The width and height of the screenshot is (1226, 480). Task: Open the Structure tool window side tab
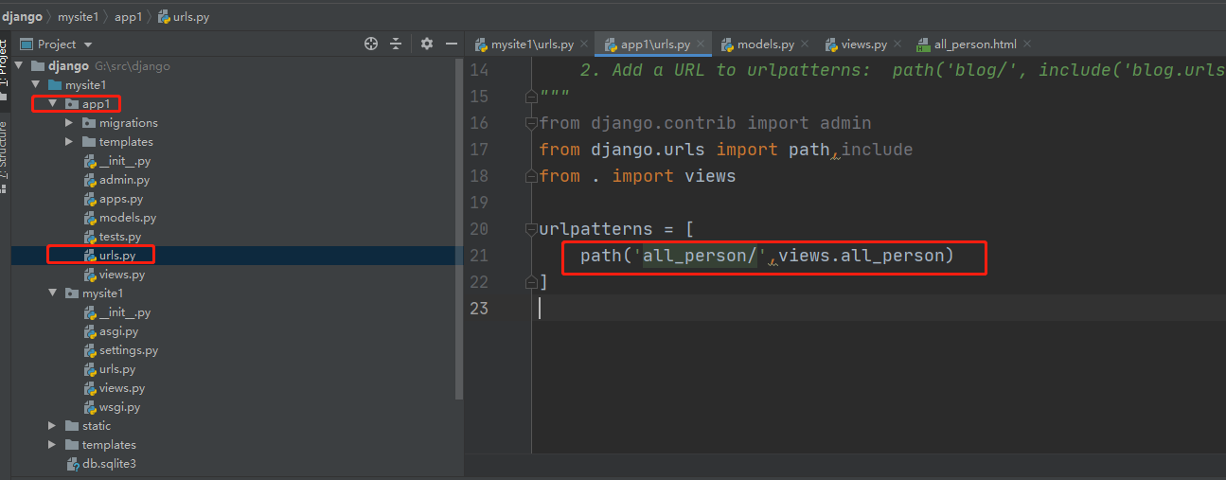pos(5,156)
